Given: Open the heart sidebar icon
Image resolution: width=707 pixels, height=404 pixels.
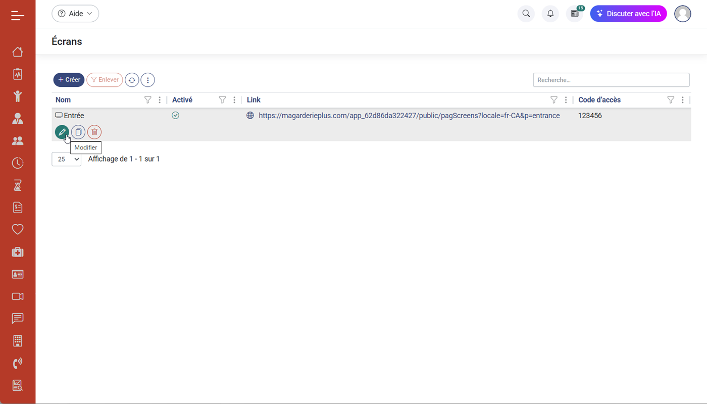Looking at the screenshot, I should [18, 230].
